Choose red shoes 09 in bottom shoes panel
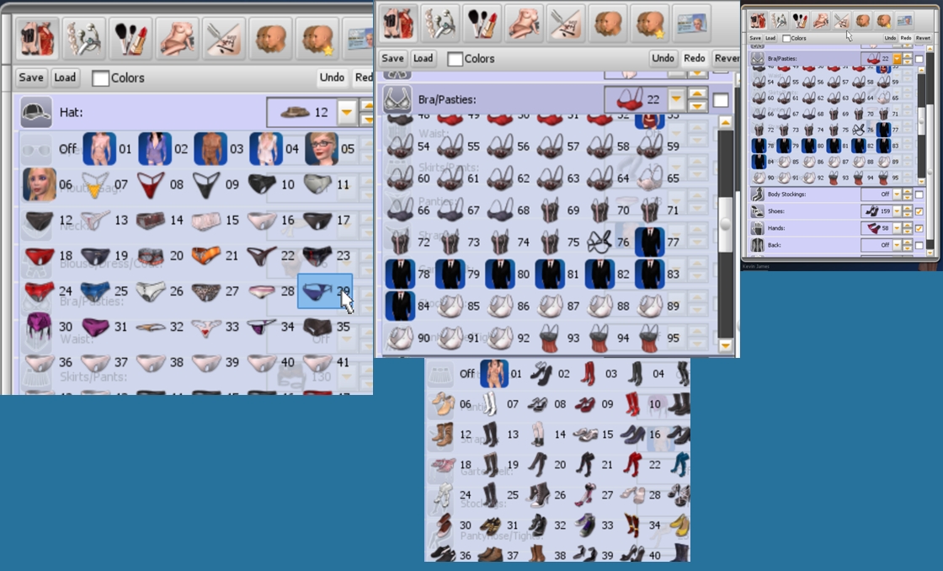The width and height of the screenshot is (943, 571). click(584, 403)
